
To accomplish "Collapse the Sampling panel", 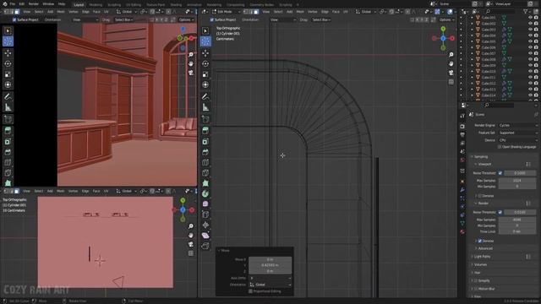I will coord(480,157).
